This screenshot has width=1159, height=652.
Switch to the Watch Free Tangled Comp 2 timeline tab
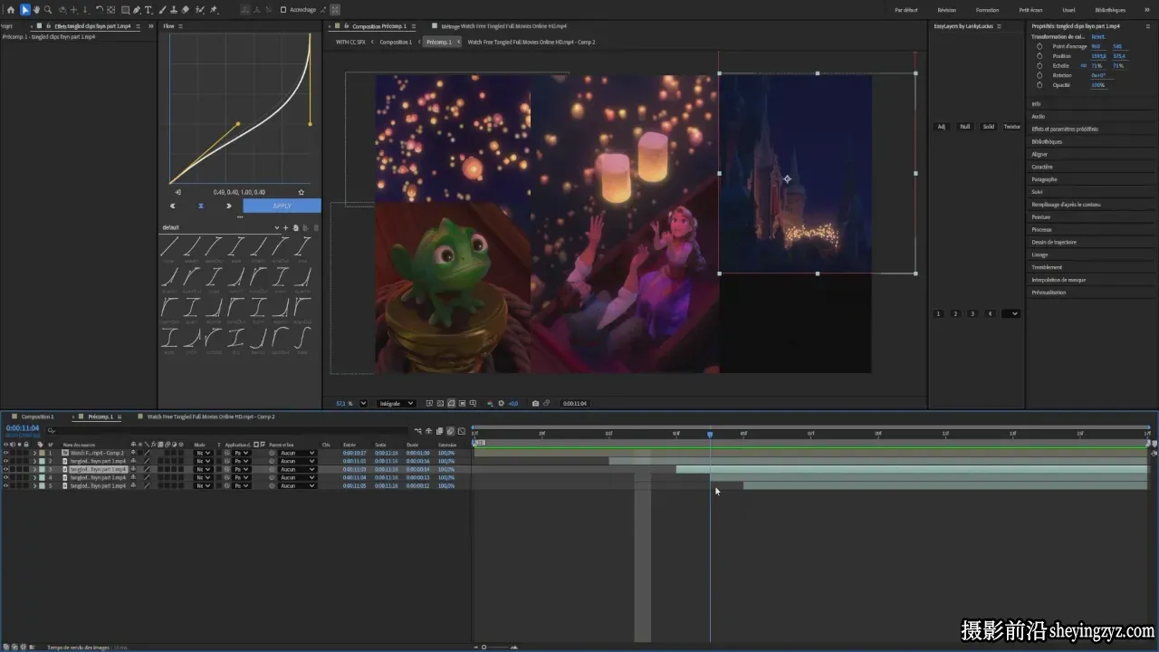(211, 417)
